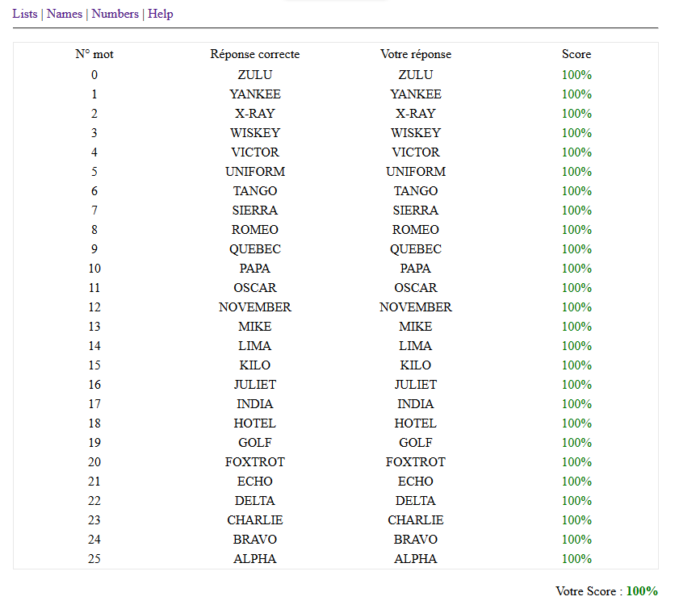Open the Lists link
Viewport: 696px width, 609px height.
[x=25, y=14]
